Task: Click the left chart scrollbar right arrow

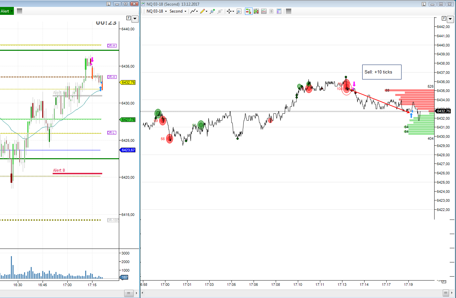Action: click(136, 293)
